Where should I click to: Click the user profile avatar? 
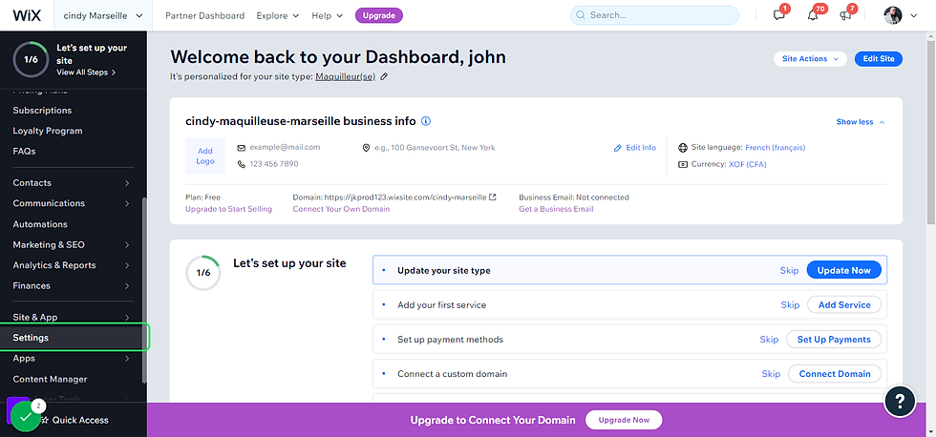point(892,15)
